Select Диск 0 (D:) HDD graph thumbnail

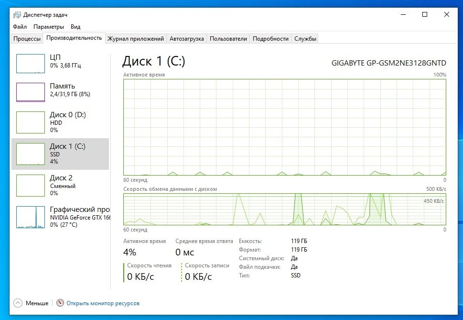point(31,122)
